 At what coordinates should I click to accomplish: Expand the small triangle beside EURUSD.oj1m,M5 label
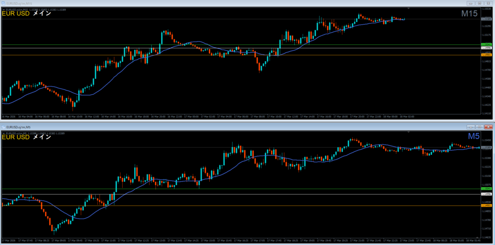[x=3, y=133]
